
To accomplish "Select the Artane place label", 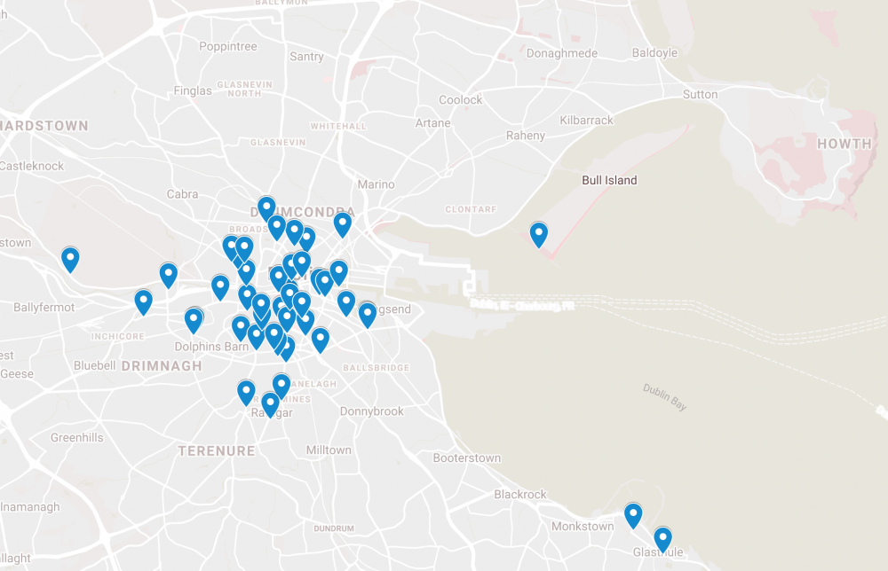I will (x=432, y=123).
